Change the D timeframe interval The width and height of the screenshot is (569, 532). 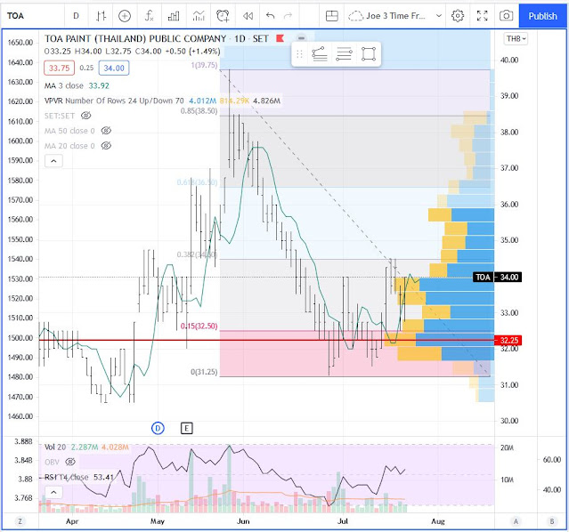[x=77, y=16]
